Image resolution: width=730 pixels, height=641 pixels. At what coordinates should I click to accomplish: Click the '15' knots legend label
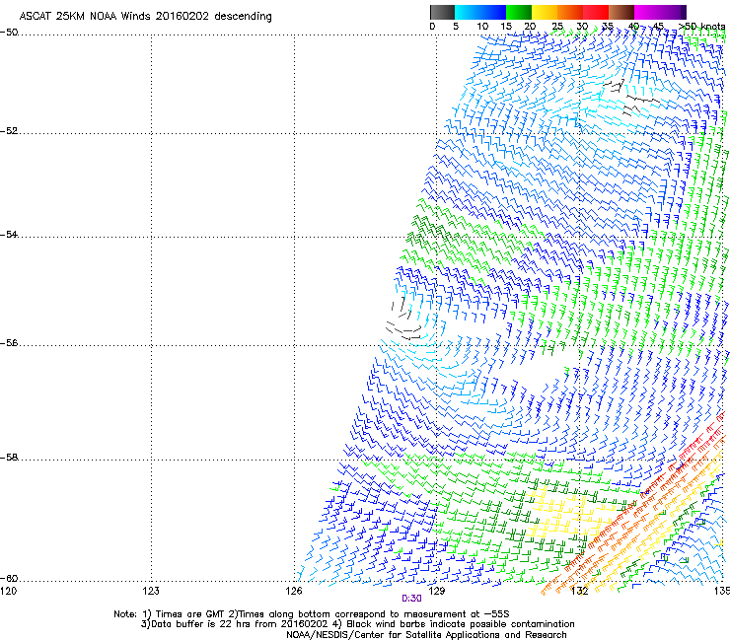tap(506, 27)
